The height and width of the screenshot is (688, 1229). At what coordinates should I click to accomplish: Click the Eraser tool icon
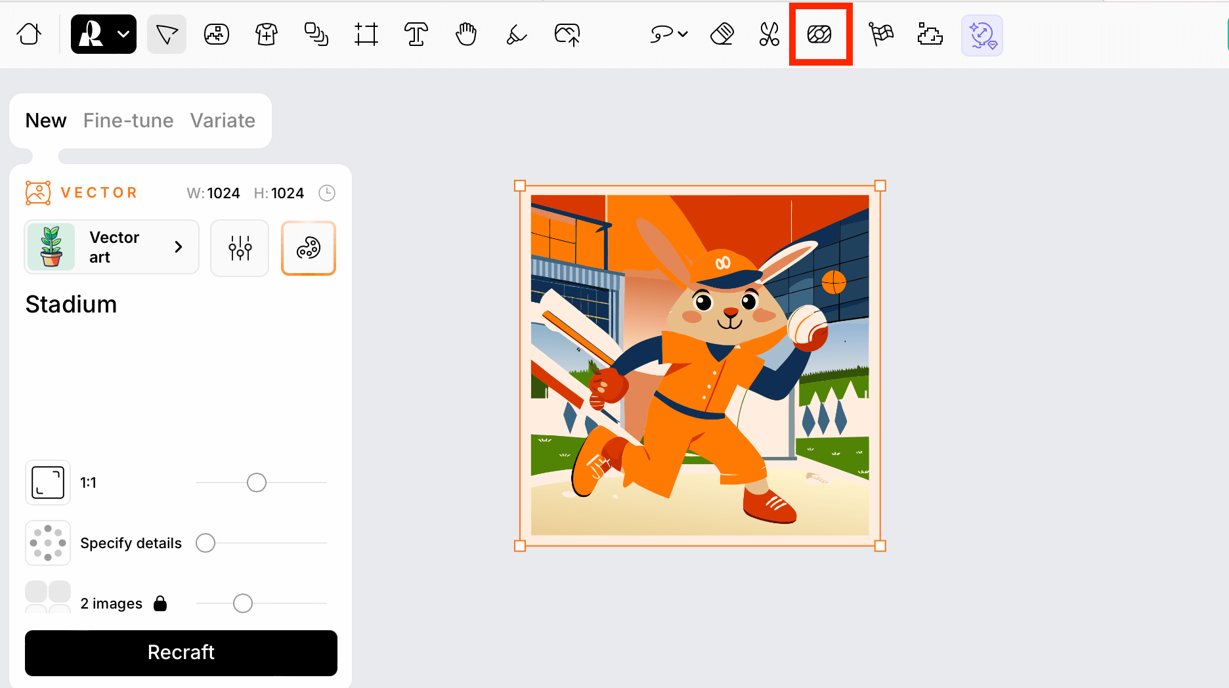coord(722,34)
